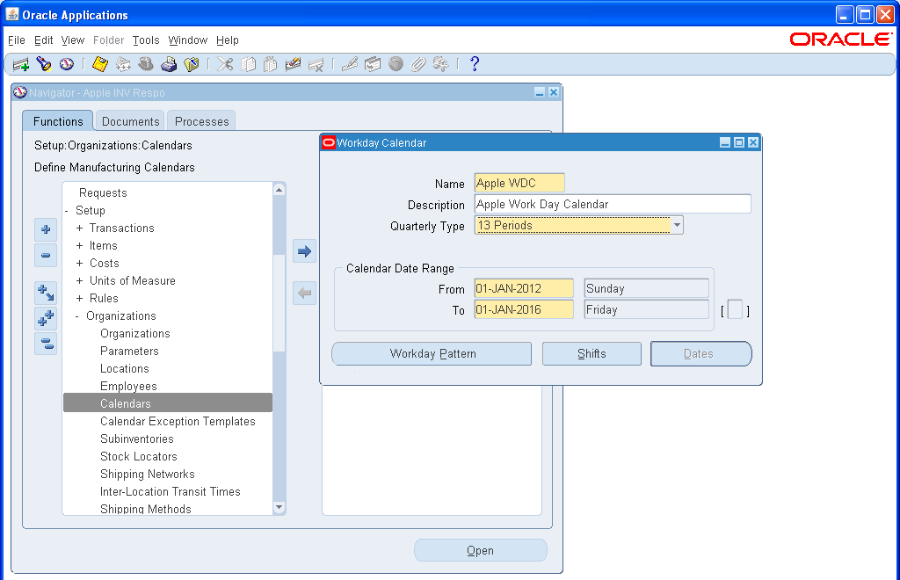Save your work with the disk toolbar icon
Screen dimensions: 900x580
pyautogui.click(x=99, y=63)
